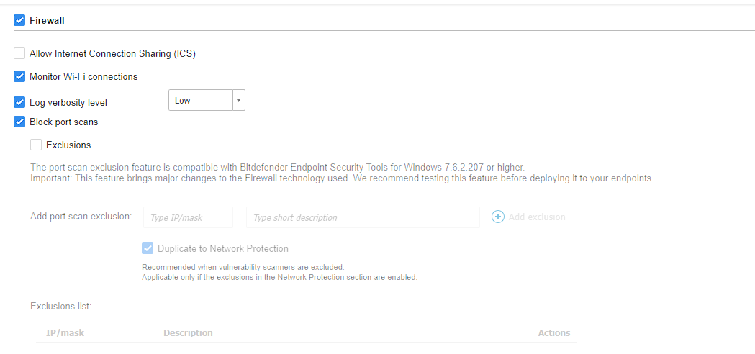Enable the Exclusions checkbox
Image resolution: width=755 pixels, height=354 pixels.
(x=36, y=145)
